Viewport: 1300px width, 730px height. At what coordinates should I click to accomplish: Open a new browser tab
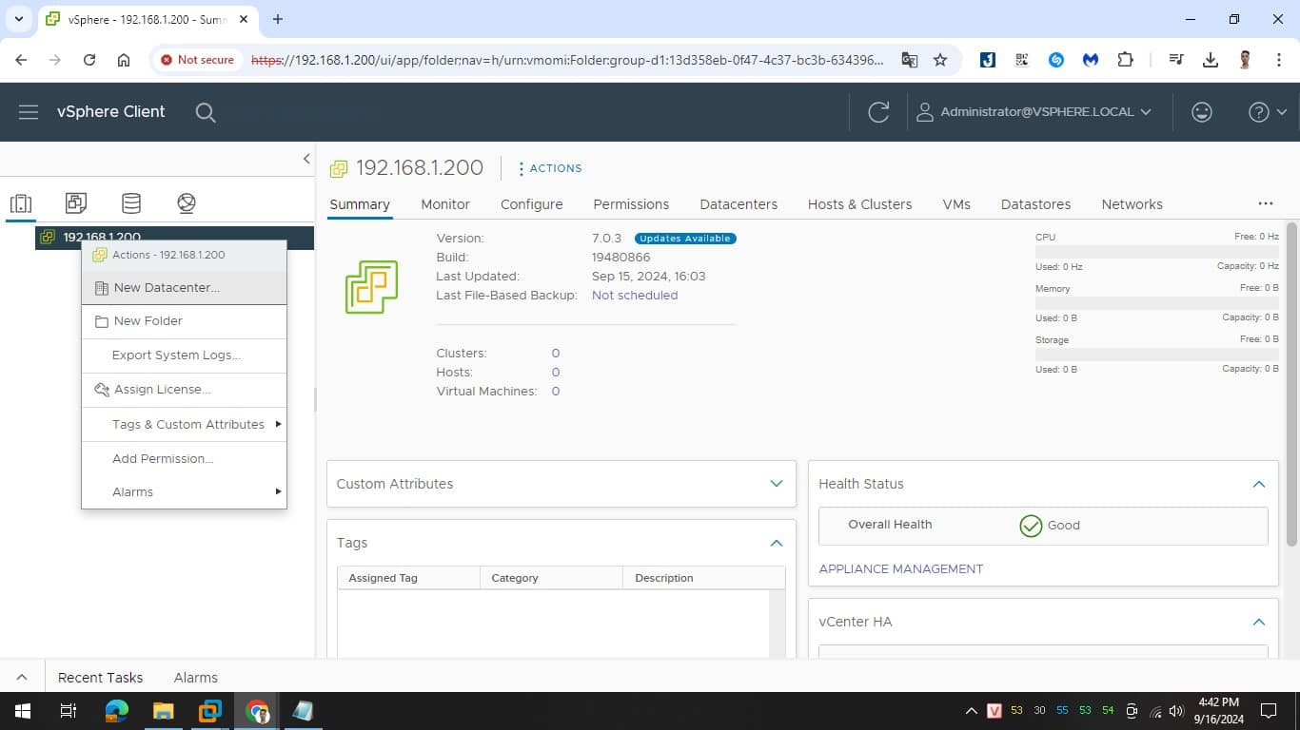pyautogui.click(x=278, y=19)
